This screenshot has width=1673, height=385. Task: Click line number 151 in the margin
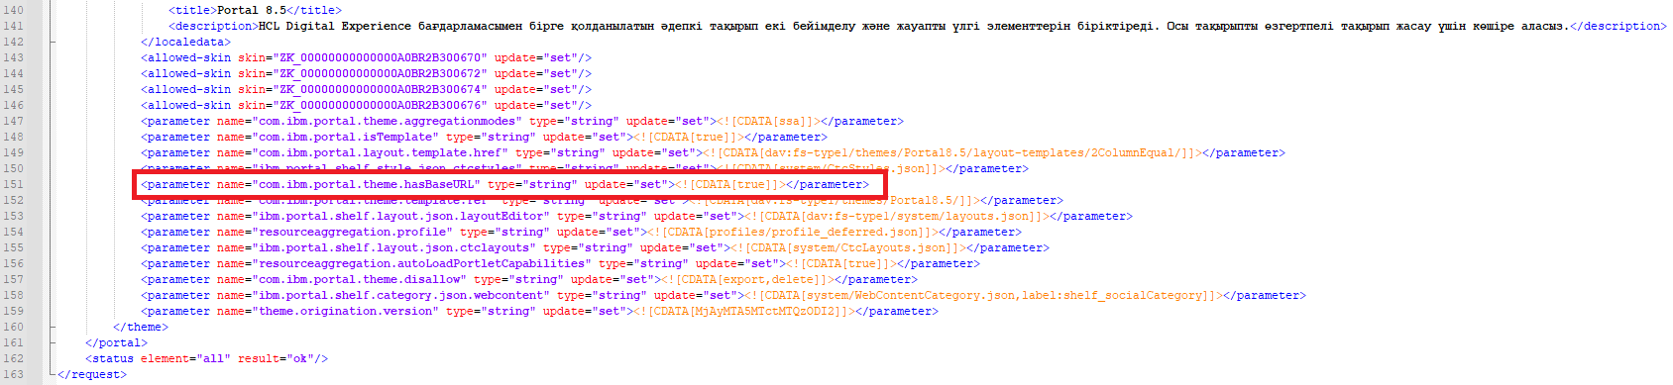click(13, 184)
